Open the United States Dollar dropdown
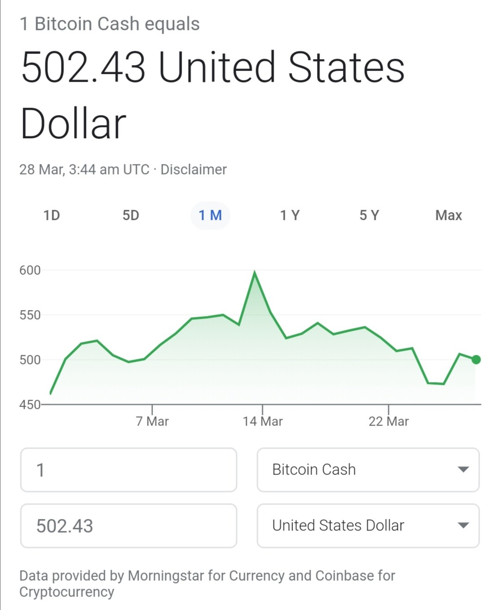Image resolution: width=499 pixels, height=610 pixels. click(368, 525)
